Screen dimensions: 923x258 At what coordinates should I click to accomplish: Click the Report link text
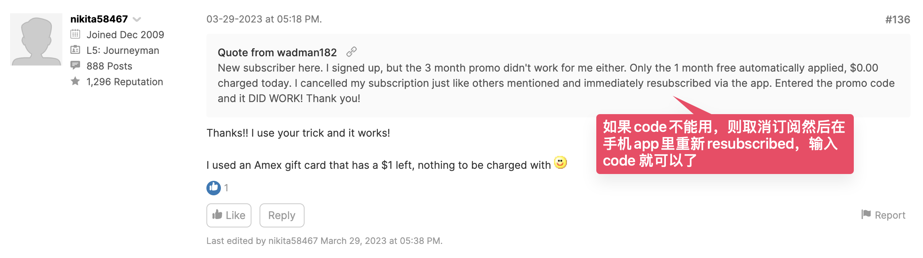coord(890,215)
